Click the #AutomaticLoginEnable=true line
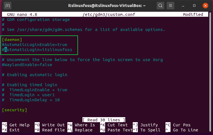Viewport: 213px width, 135px height. click(34, 45)
